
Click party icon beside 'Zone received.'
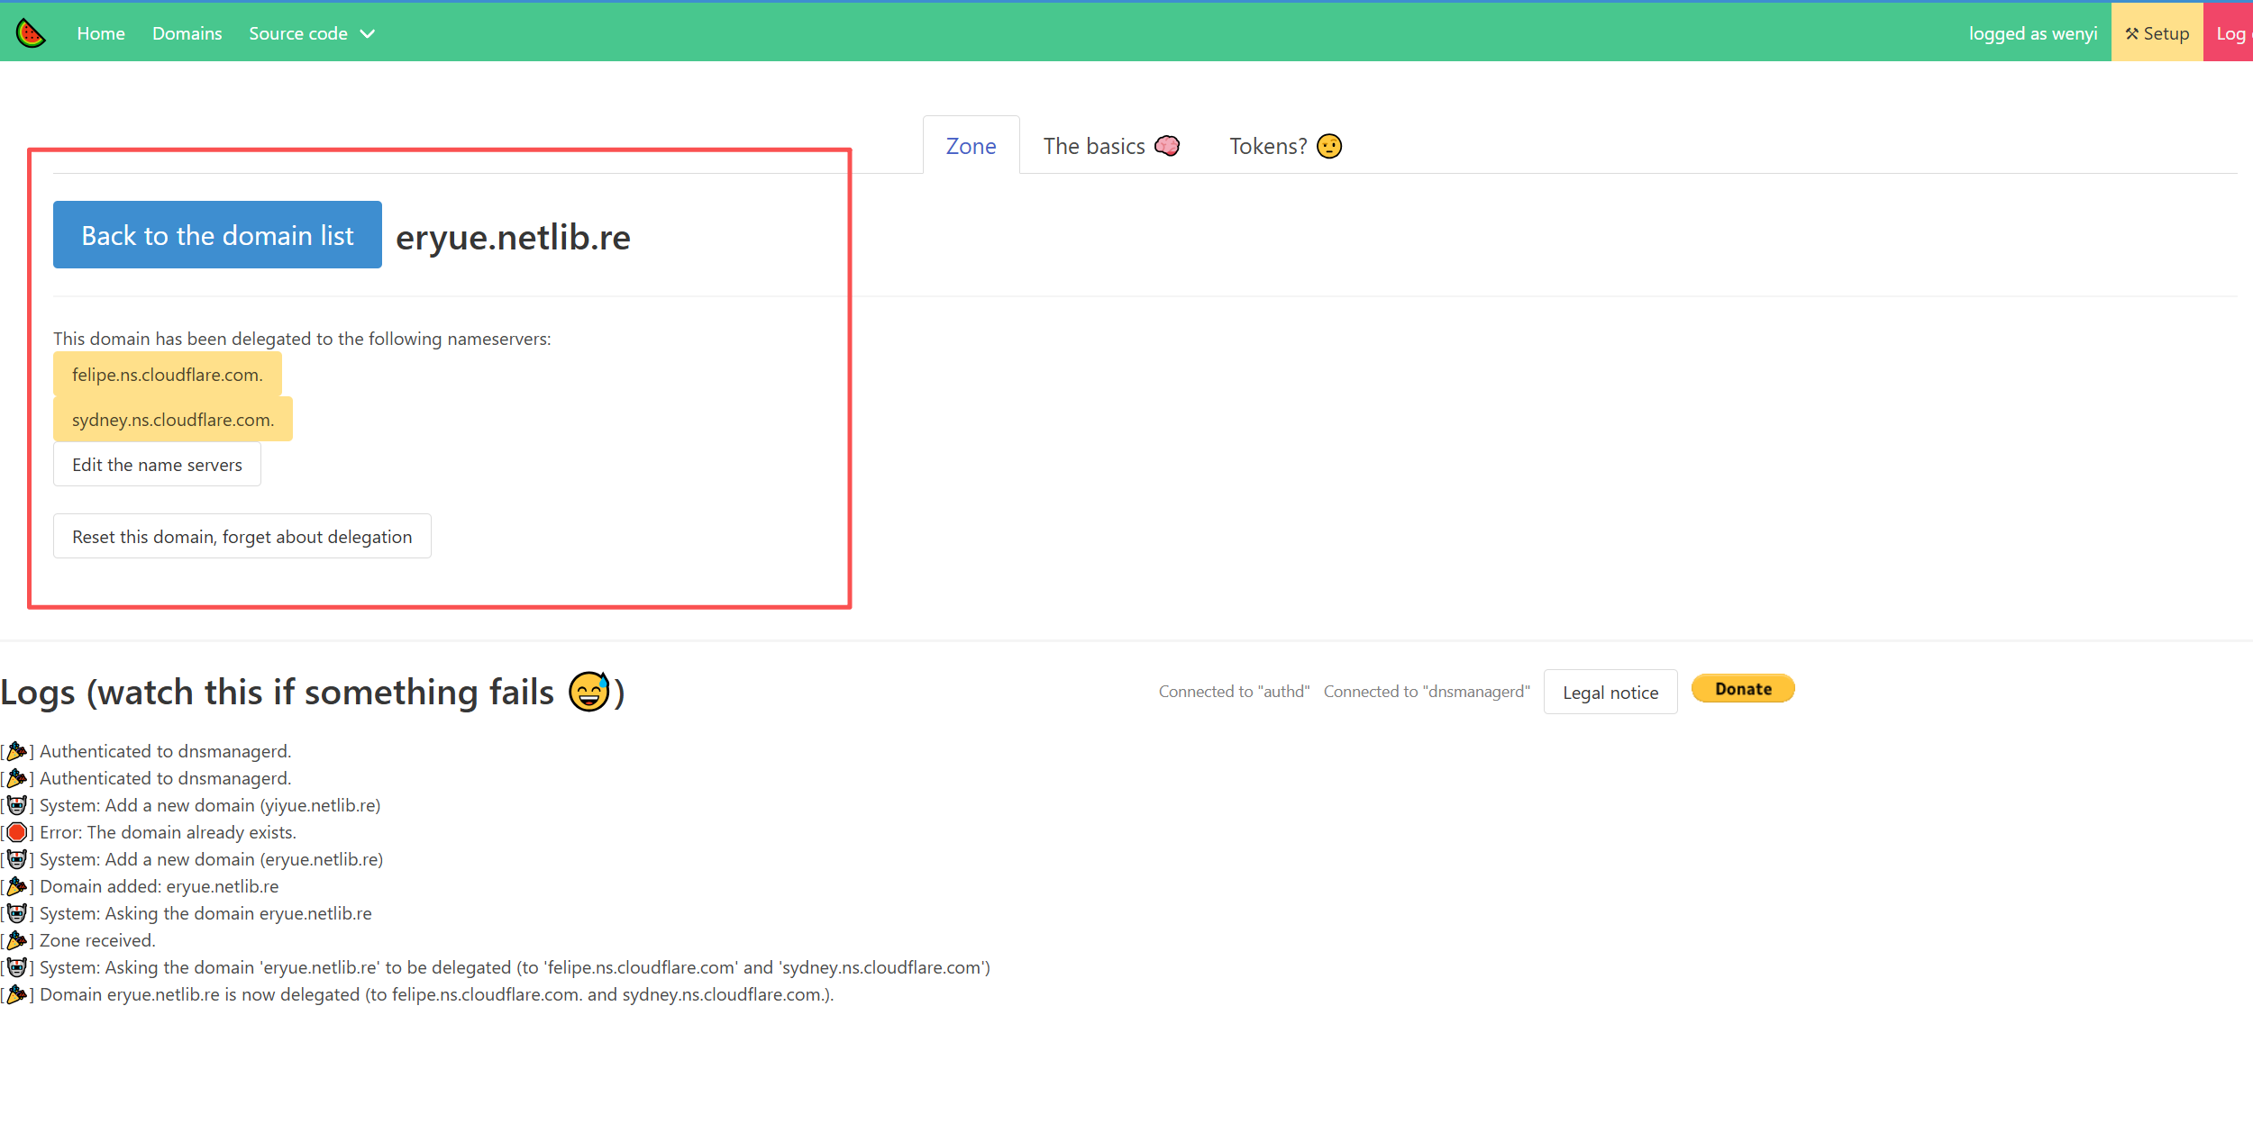coord(17,940)
